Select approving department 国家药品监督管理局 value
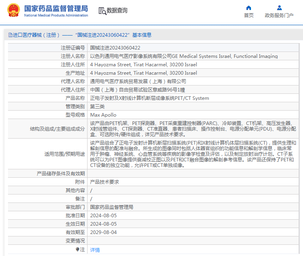The height and width of the screenshot is (256, 303). tap(112, 207)
